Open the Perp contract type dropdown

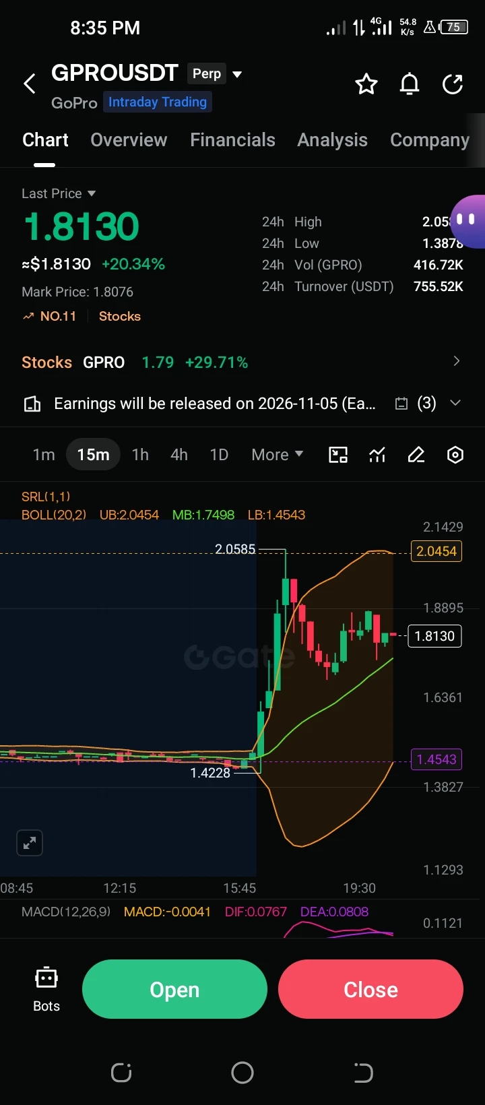pyautogui.click(x=215, y=73)
